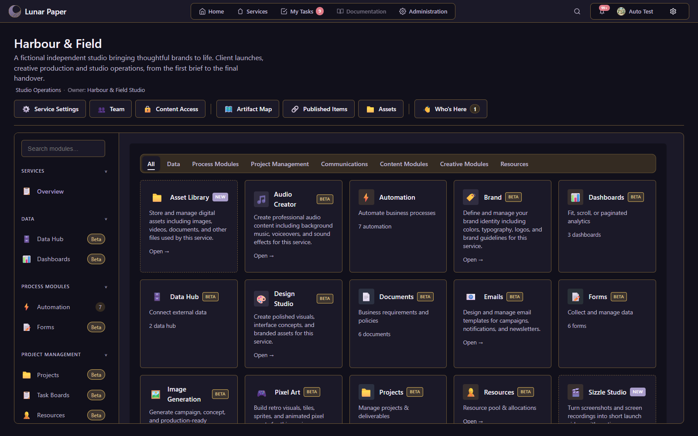This screenshot has height=436, width=698.
Task: Open the Artifact Map button
Action: 248,109
